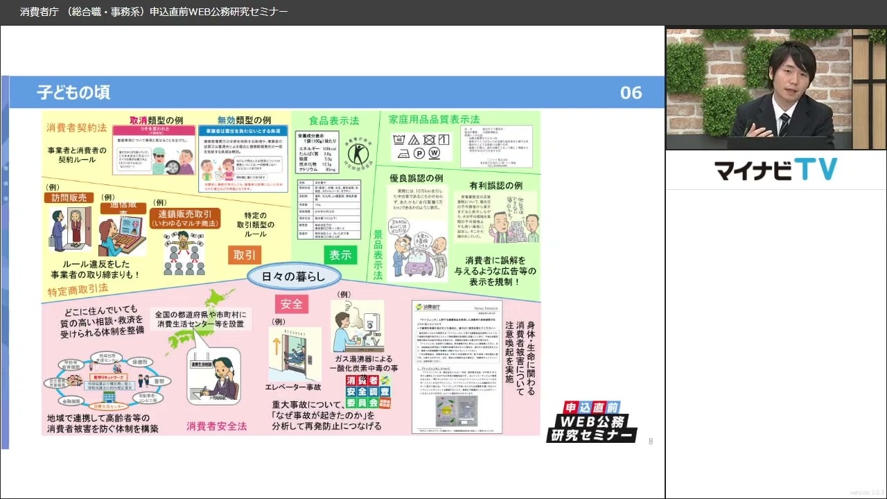Click the 消費者安全調査委員会 logo
This screenshot has height=499, width=887.
[x=369, y=392]
